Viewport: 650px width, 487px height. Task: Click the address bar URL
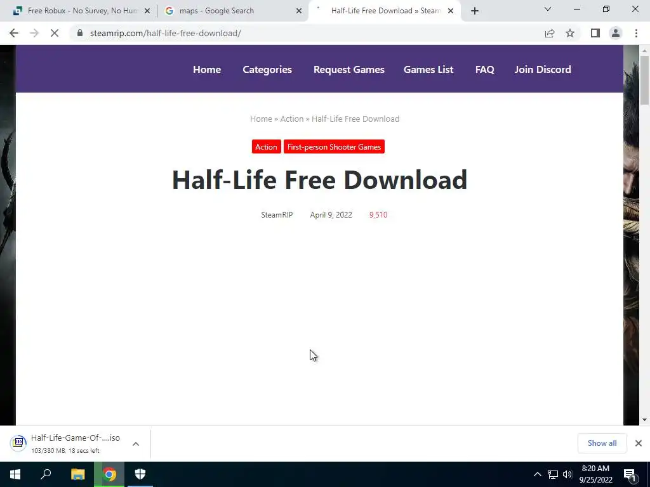click(166, 33)
